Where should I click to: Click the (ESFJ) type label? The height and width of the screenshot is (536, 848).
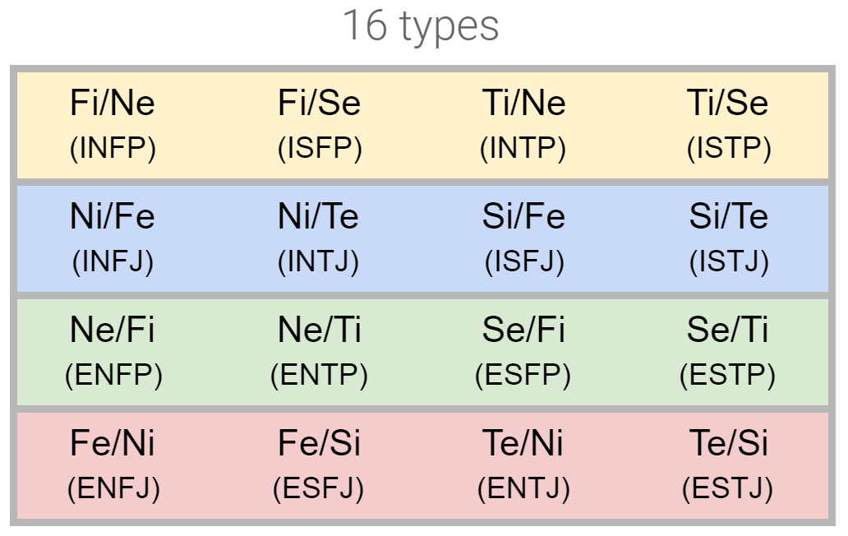(318, 488)
